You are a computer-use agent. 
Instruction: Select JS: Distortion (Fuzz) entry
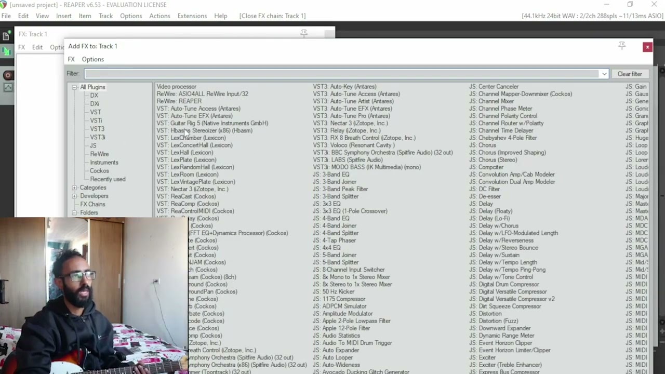point(494,321)
